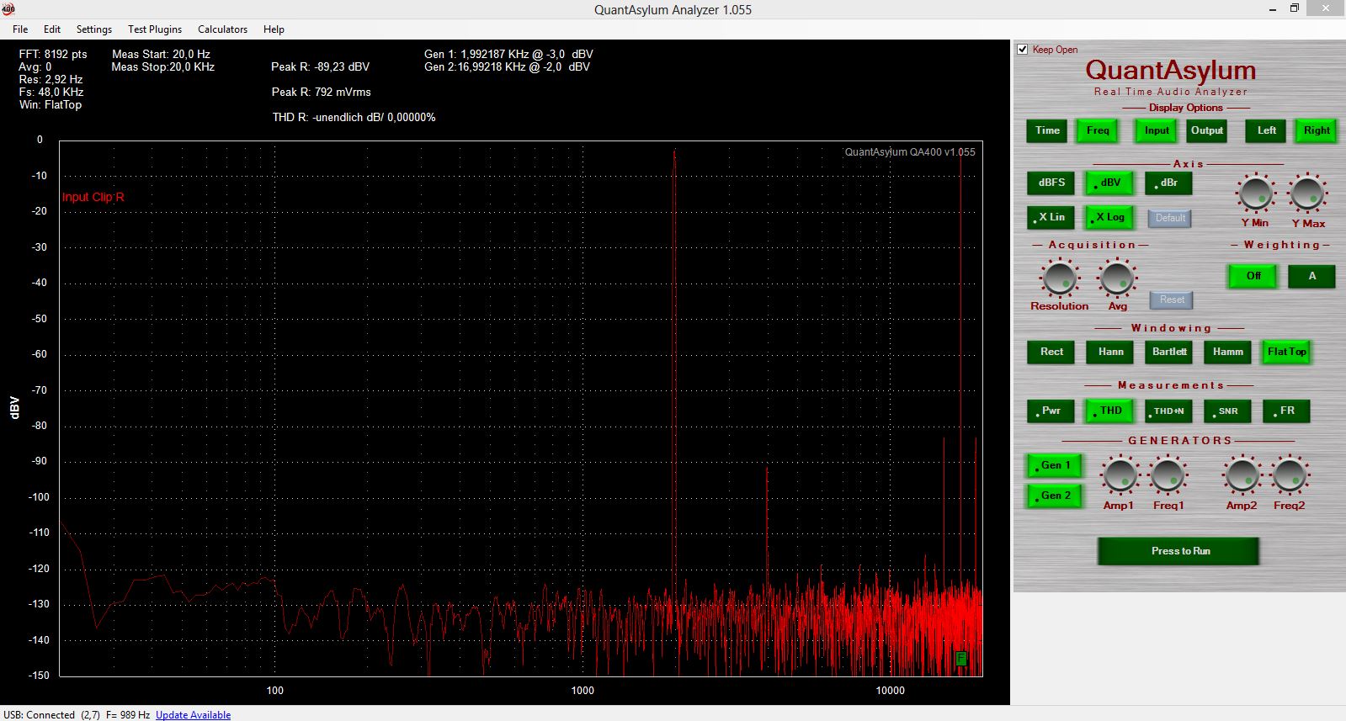Click the acquisition Reset button
The width and height of the screenshot is (1346, 721).
[1172, 300]
